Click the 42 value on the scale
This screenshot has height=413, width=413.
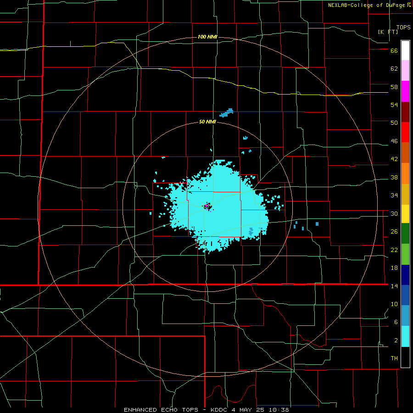(394, 159)
